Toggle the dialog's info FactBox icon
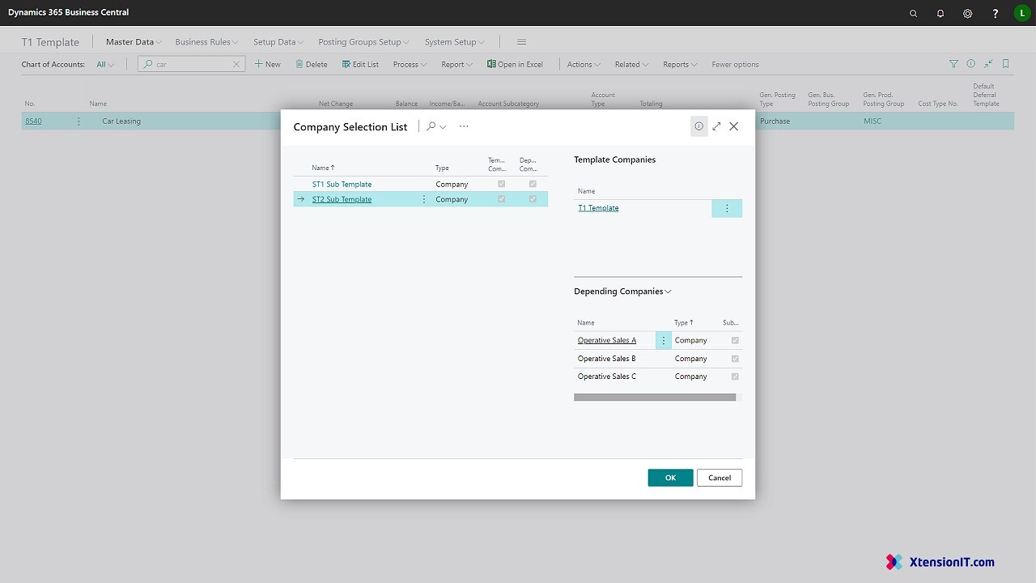 [698, 126]
